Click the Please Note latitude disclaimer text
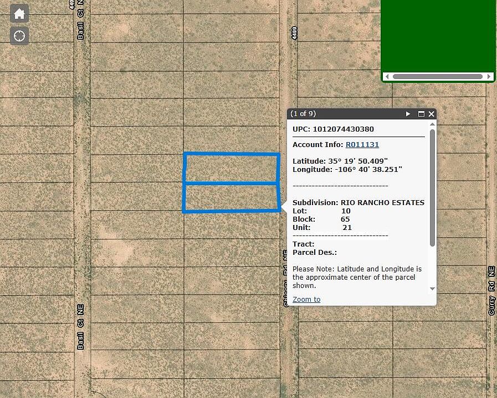The height and width of the screenshot is (398, 497). (357, 277)
